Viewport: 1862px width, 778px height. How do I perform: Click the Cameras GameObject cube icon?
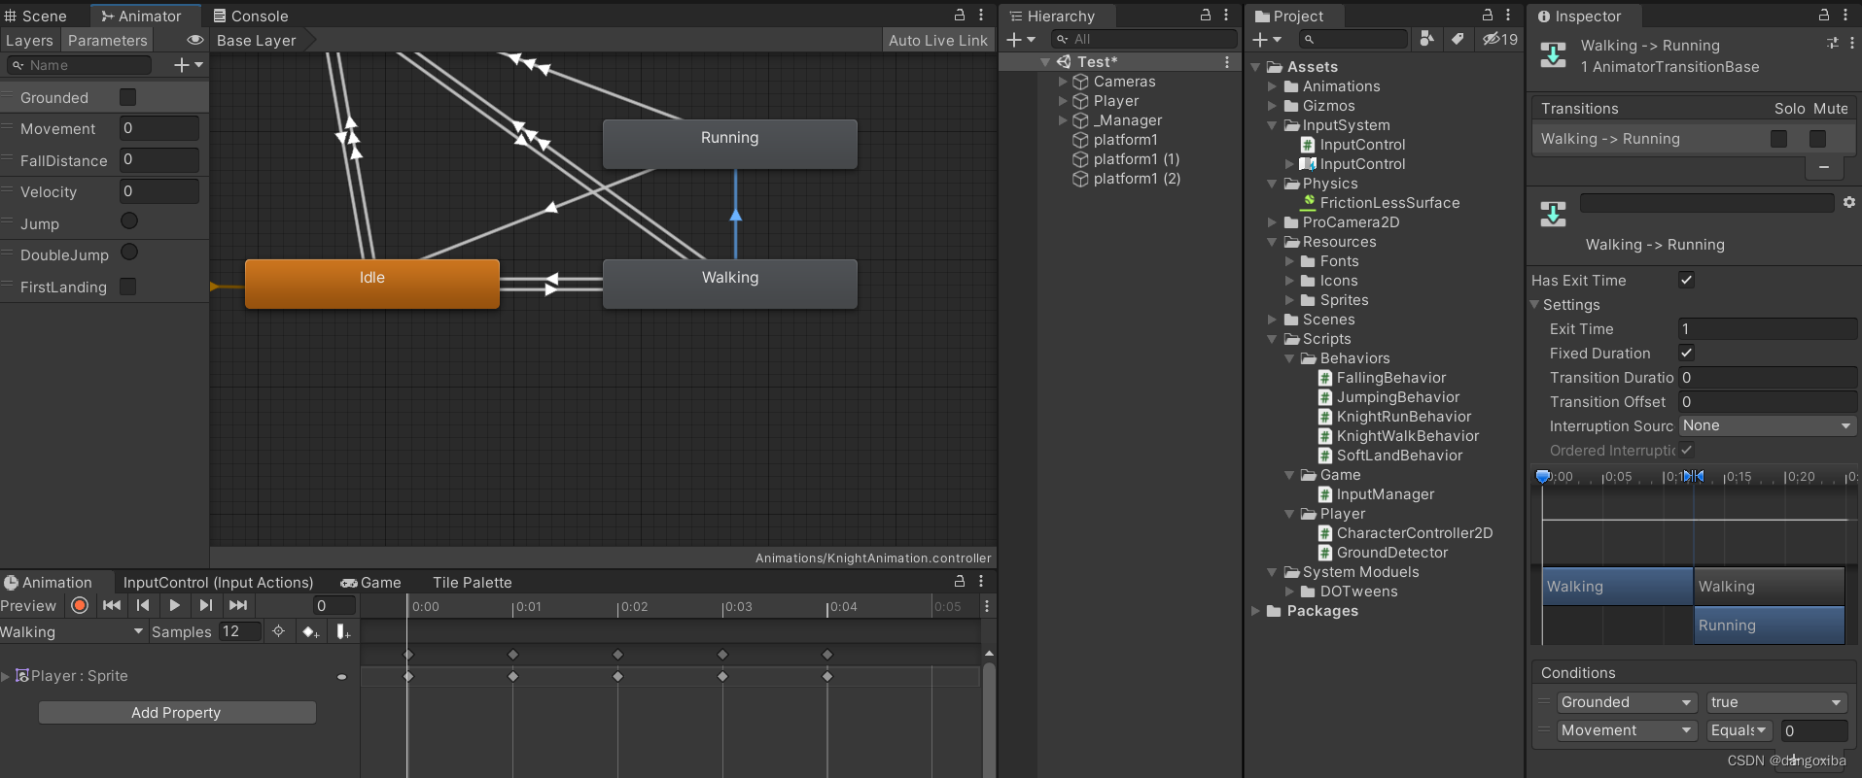pos(1080,82)
